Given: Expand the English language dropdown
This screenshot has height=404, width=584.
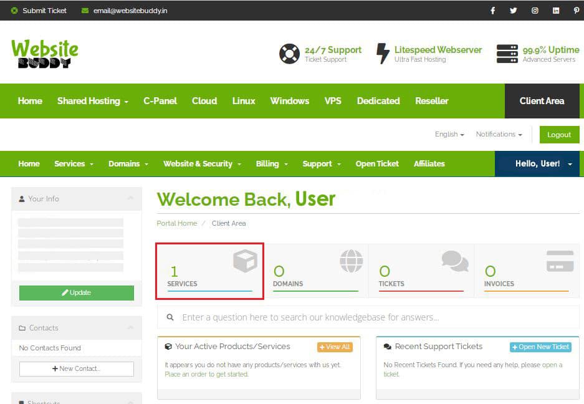Looking at the screenshot, I should point(449,134).
